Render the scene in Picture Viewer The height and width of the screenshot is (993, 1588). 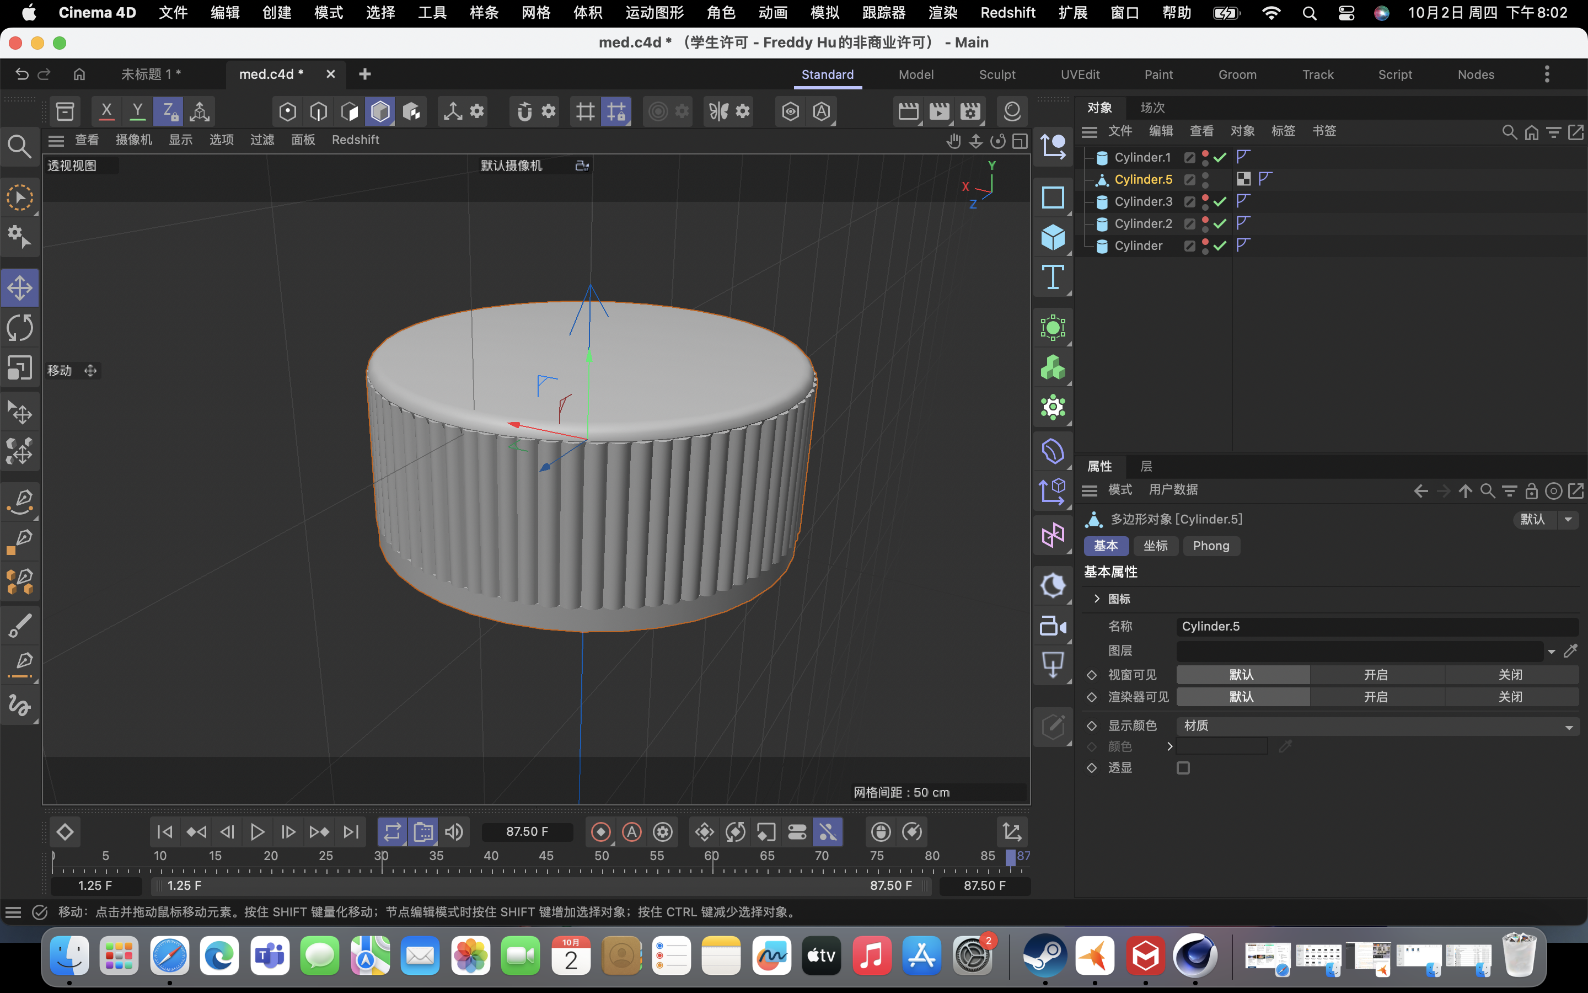[939, 111]
